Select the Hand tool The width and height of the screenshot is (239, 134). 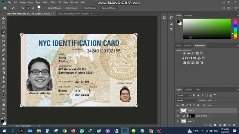(3, 105)
